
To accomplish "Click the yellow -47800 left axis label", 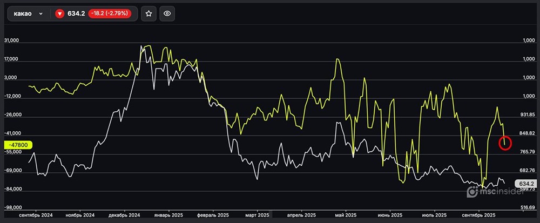I will tap(19, 145).
